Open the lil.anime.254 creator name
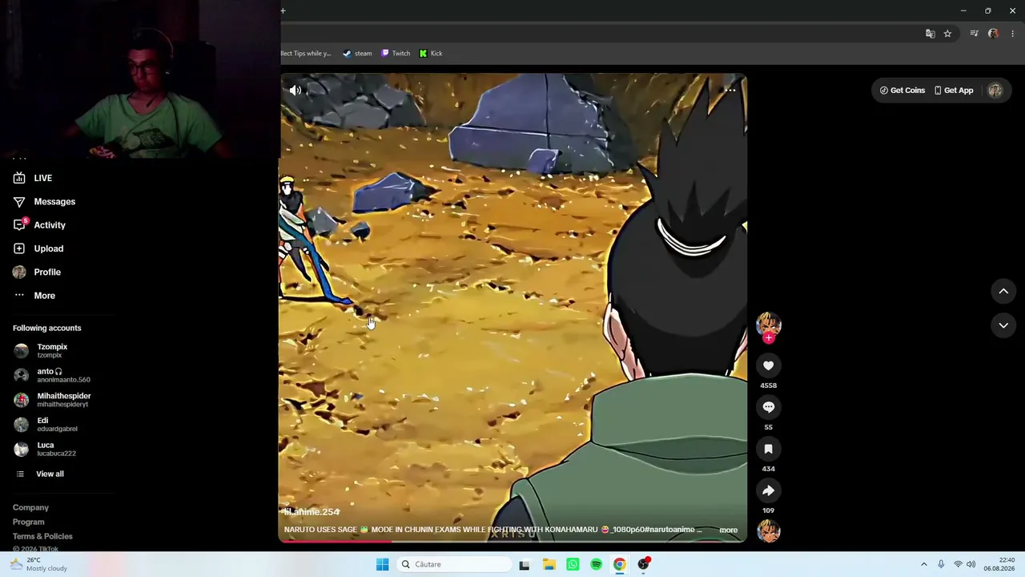 tap(312, 512)
